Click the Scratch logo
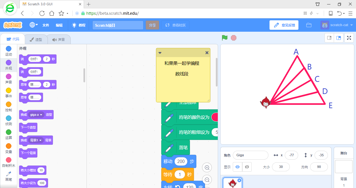 coord(13,25)
